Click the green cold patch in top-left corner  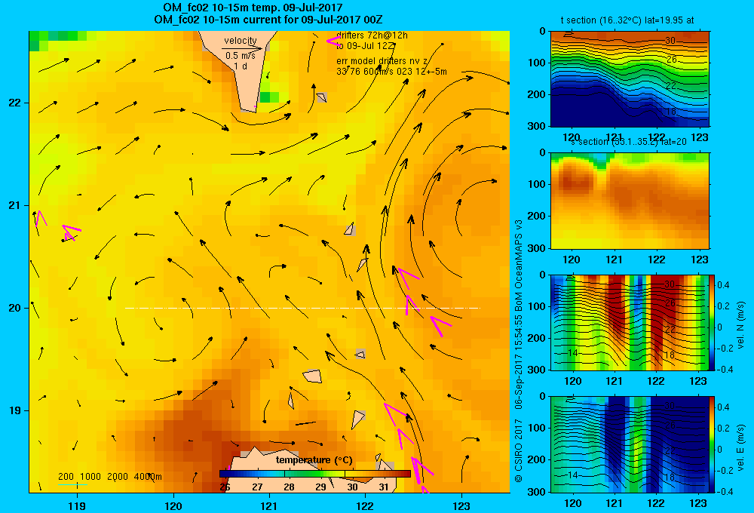tap(53, 38)
